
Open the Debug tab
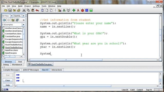[6, 65]
